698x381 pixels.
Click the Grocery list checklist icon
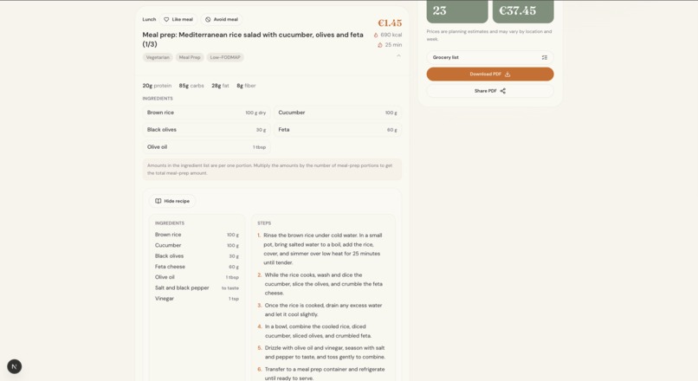(545, 57)
